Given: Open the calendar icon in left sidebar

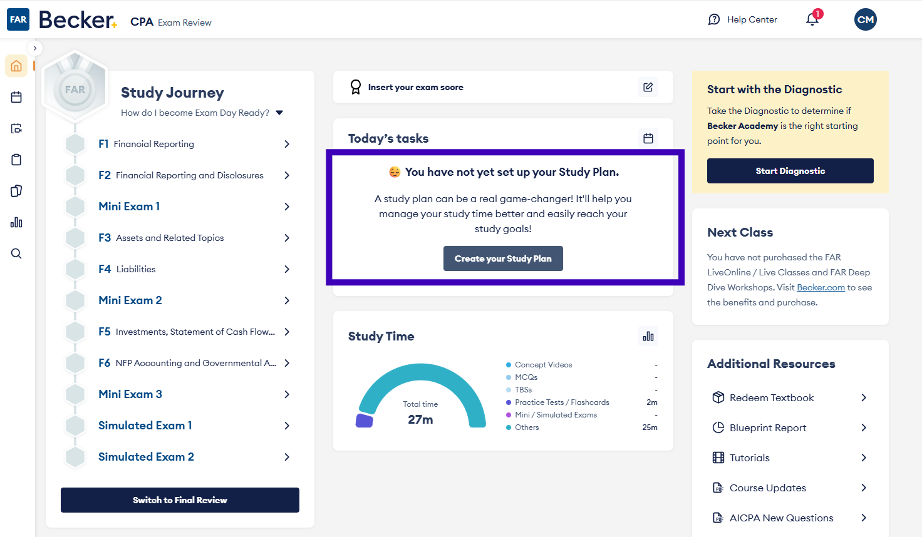Looking at the screenshot, I should pos(16,97).
